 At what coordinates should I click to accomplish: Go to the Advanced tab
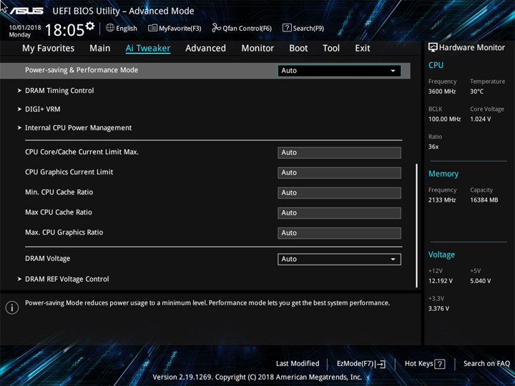tap(205, 49)
